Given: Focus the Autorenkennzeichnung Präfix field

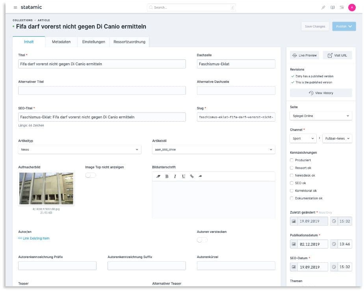Looking at the screenshot, I should click(58, 266).
